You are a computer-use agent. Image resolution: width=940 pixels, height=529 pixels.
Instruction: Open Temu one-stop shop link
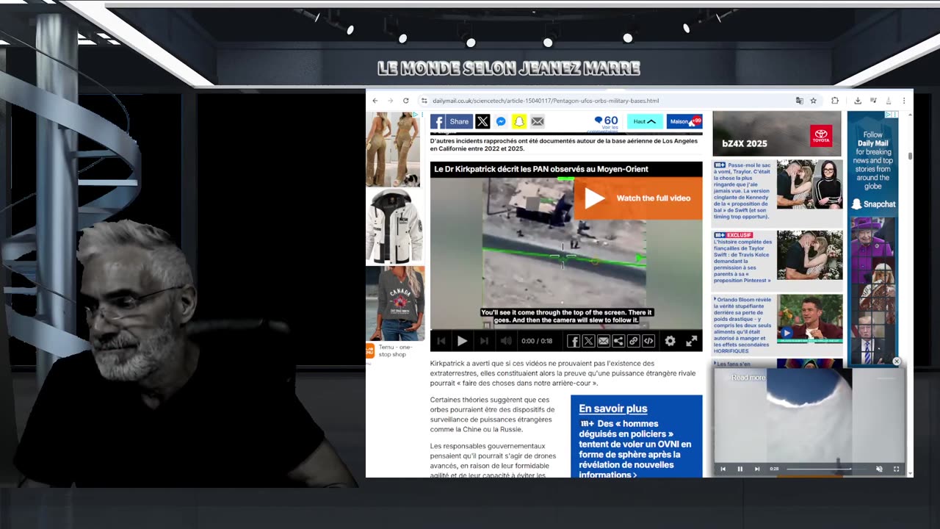(397, 350)
